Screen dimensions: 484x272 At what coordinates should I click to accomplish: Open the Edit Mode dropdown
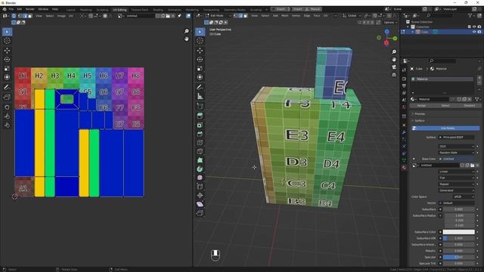click(x=218, y=16)
